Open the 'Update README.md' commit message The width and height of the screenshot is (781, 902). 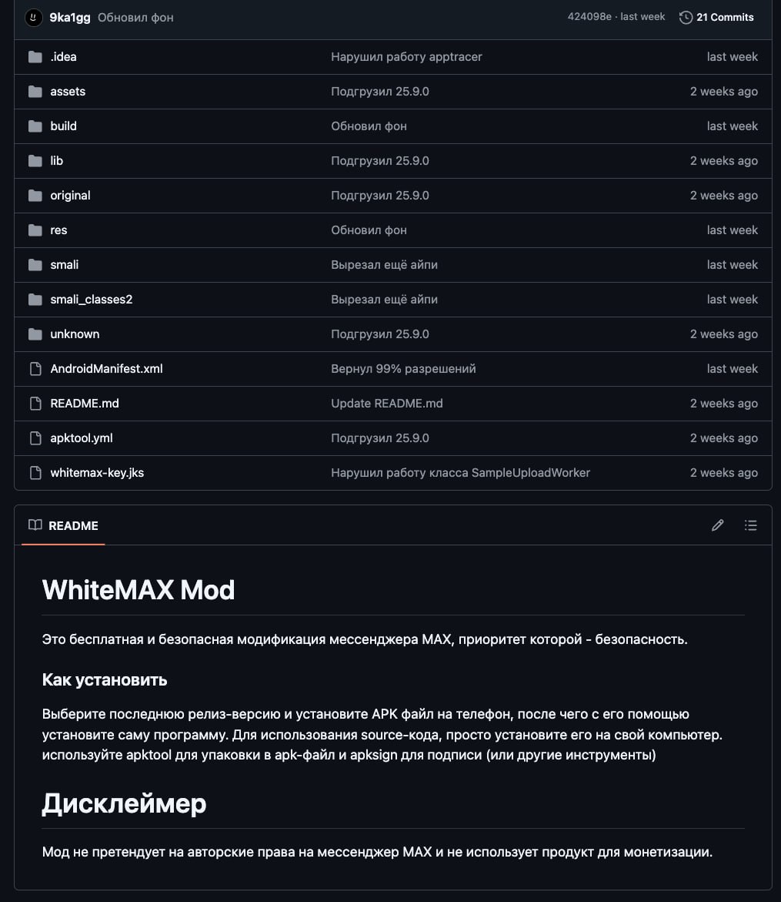pos(387,403)
